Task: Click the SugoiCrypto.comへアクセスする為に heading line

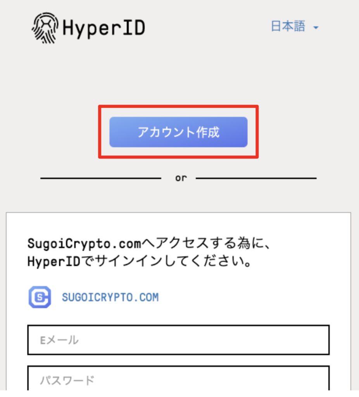Action: click(149, 243)
